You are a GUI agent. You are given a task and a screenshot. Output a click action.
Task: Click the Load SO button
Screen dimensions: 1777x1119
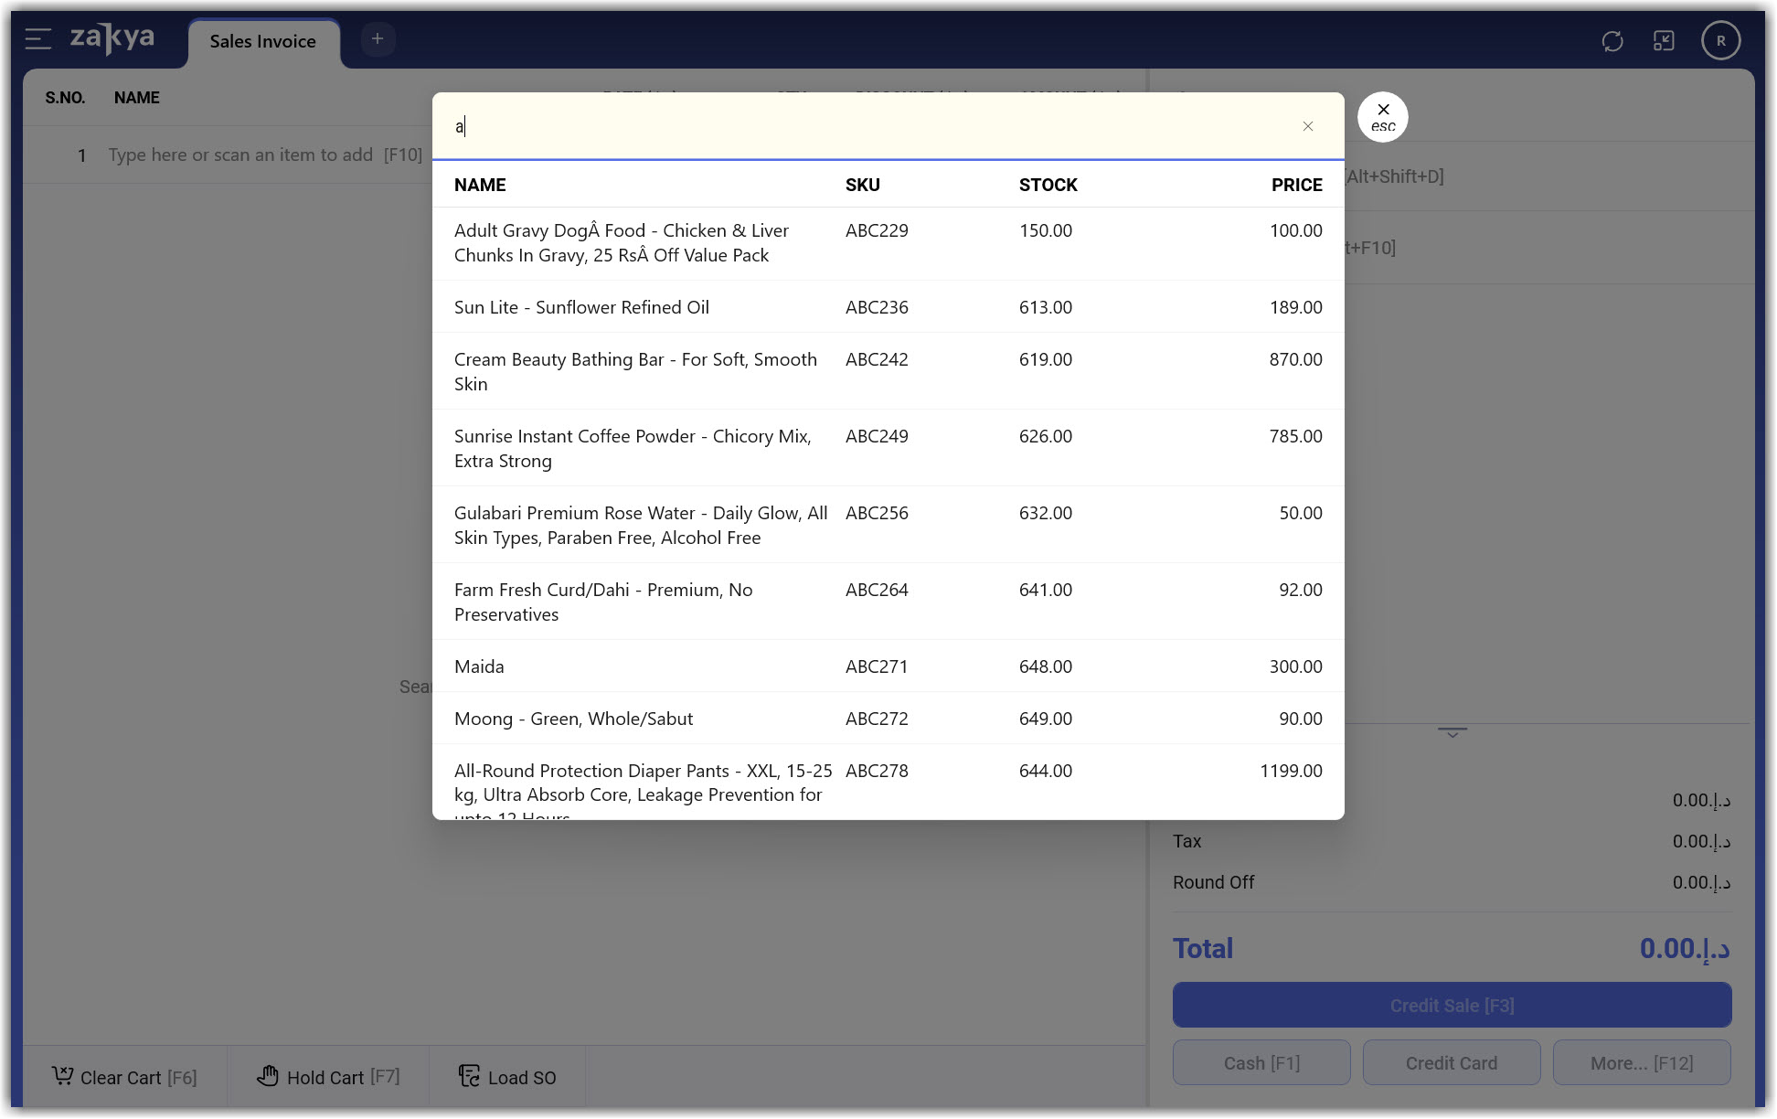point(507,1077)
